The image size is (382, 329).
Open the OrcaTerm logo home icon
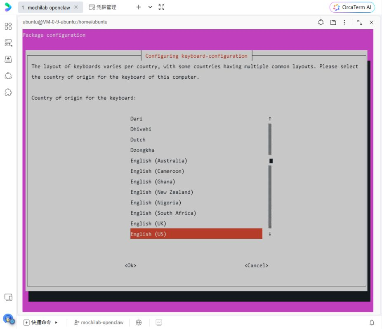8,7
